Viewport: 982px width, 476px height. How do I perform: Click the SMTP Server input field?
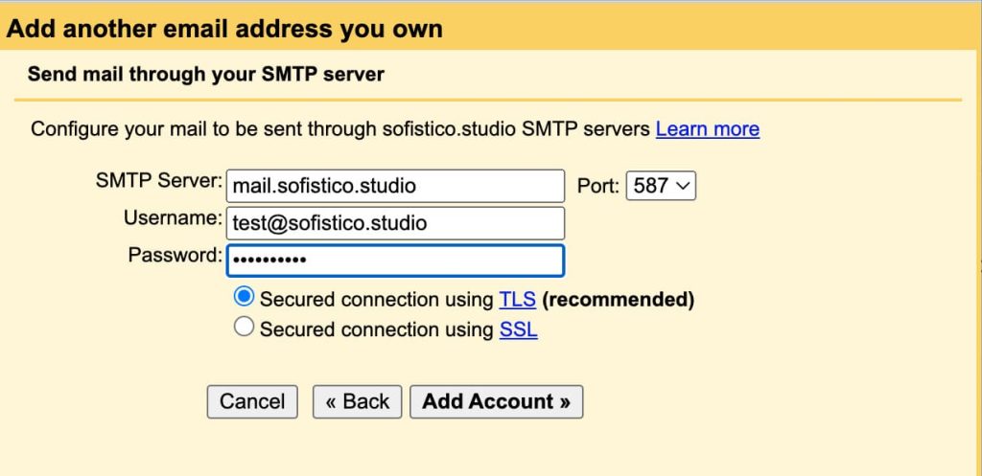(395, 186)
